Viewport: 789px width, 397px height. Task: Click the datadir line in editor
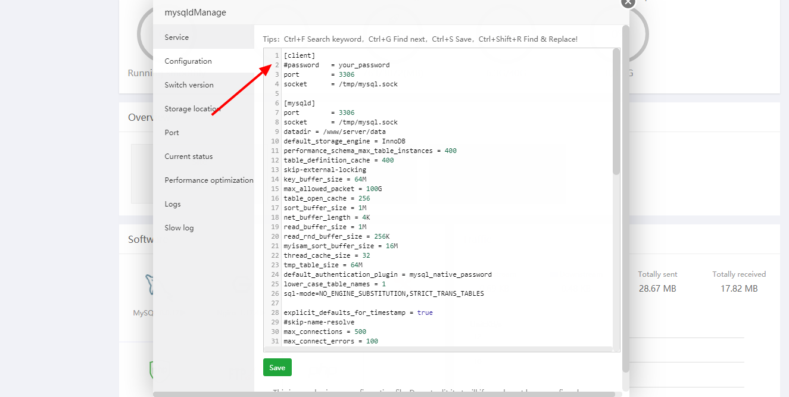(335, 132)
